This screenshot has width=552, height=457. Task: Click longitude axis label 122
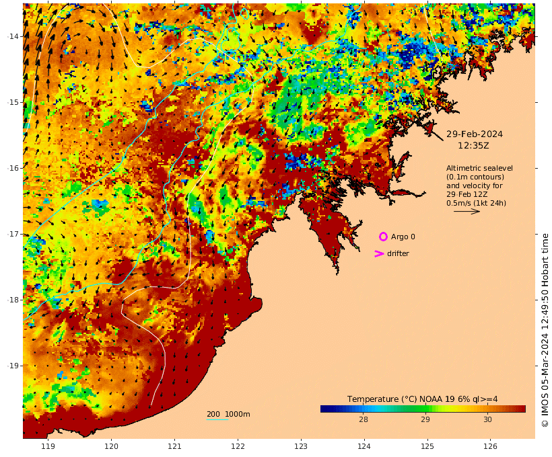(x=238, y=446)
